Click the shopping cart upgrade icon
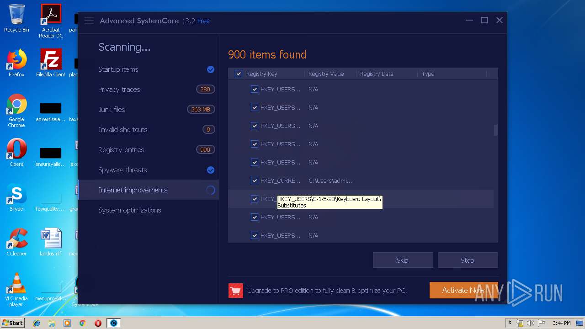585x329 pixels. click(236, 291)
